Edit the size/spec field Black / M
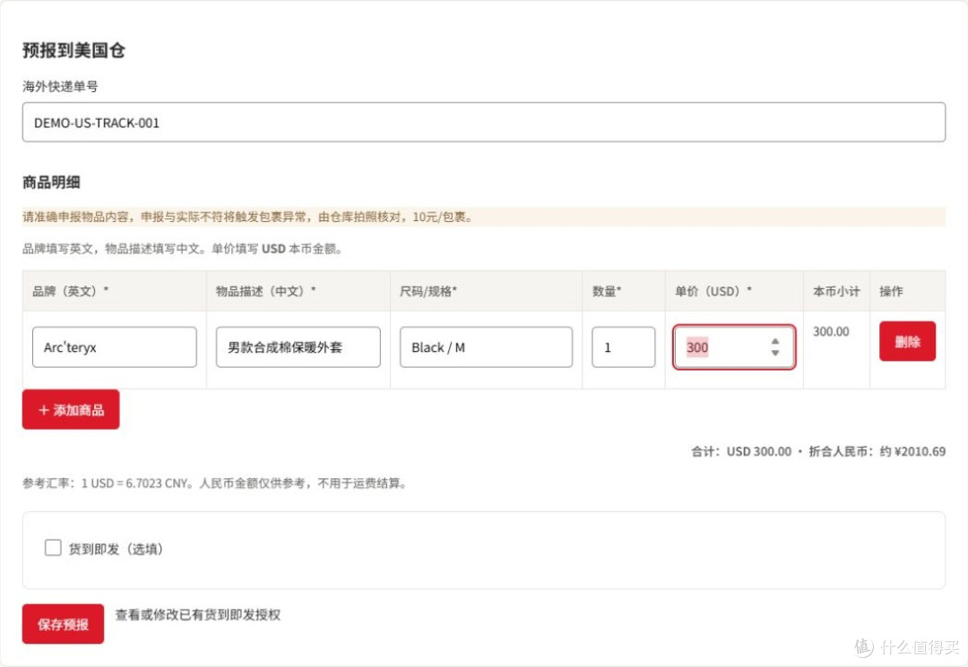Image resolution: width=968 pixels, height=667 pixels. [486, 347]
